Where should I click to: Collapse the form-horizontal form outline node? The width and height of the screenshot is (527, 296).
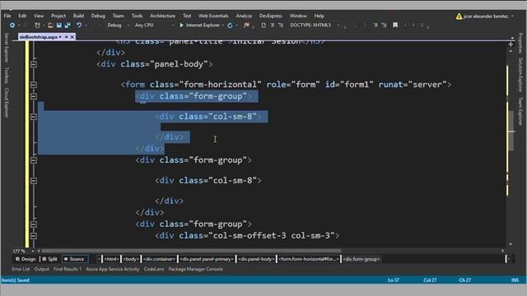[34, 85]
